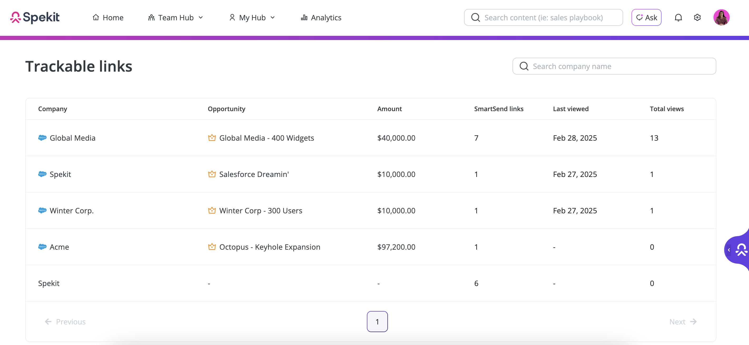
Task: Click the Total views column header
Action: [x=667, y=109]
